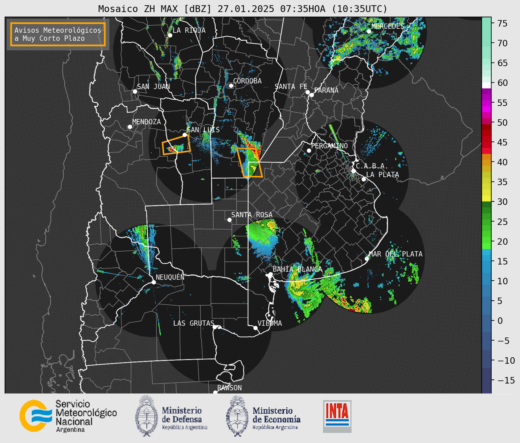The image size is (520, 443).
Task: Click the 60 dBZ white color band
Action: (486, 85)
